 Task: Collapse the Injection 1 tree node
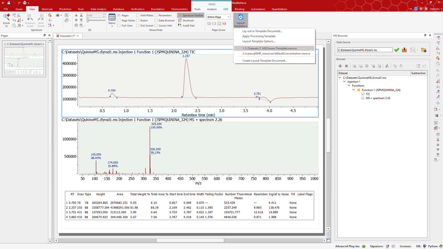pos(345,82)
